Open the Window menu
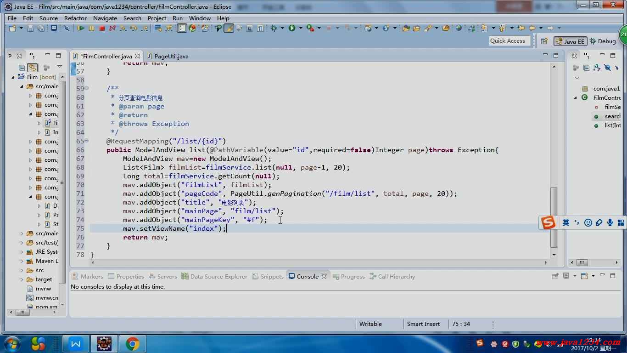Screen dimensions: 627x353 [x=200, y=18]
